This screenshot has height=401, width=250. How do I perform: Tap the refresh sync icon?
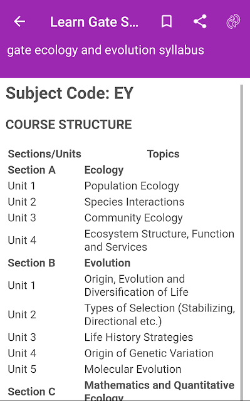click(x=233, y=21)
